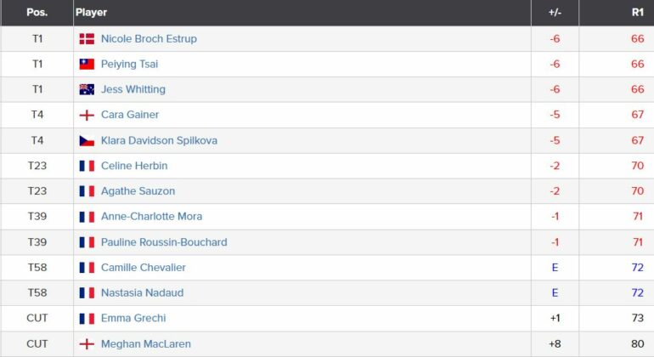Open Klara Davidson Spilkova's profile

[159, 140]
